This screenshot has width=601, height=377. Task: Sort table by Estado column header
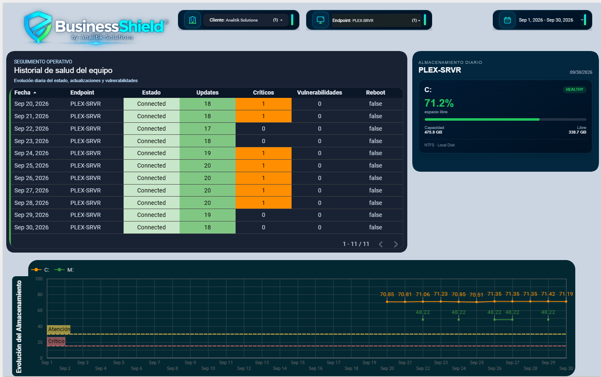pyautogui.click(x=151, y=92)
